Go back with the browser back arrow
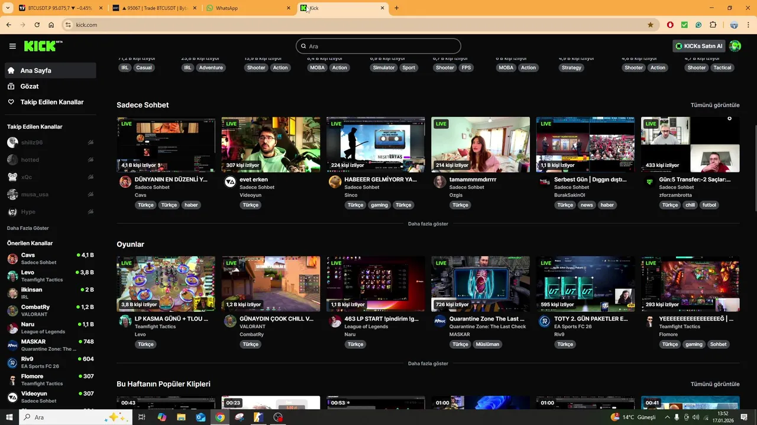Screen dimensions: 757x425 click(x=9, y=25)
